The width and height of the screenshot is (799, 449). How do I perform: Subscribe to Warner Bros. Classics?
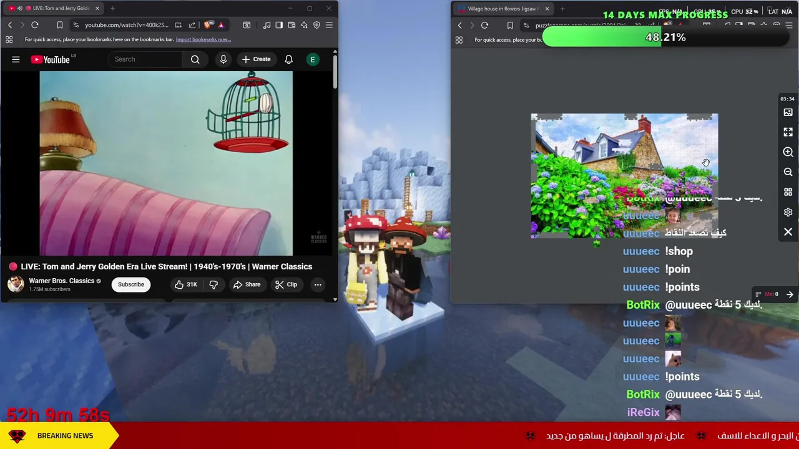click(x=131, y=284)
